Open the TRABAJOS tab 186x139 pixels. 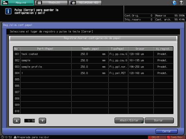point(51,3)
